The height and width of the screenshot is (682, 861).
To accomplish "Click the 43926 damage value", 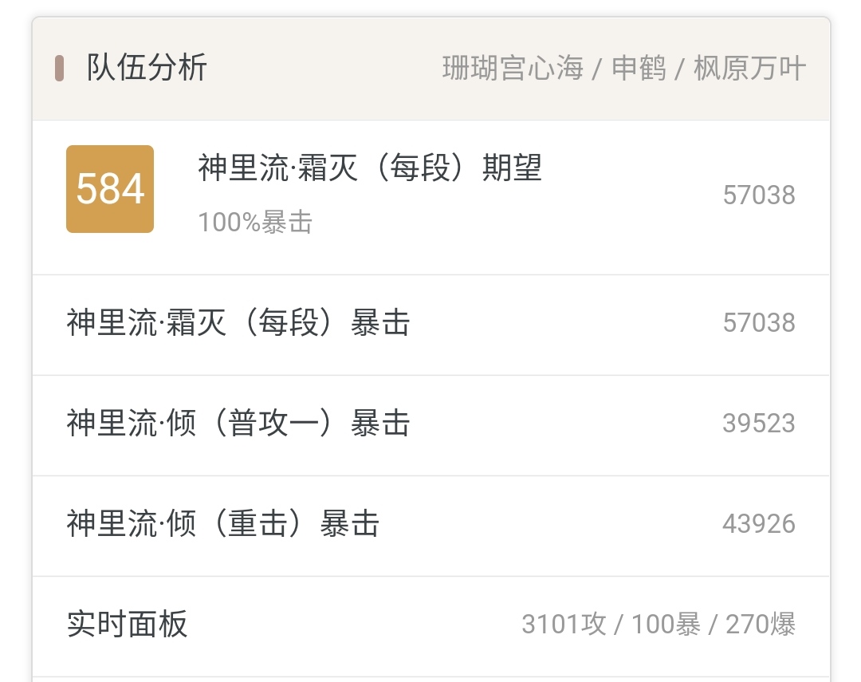I will 759,524.
